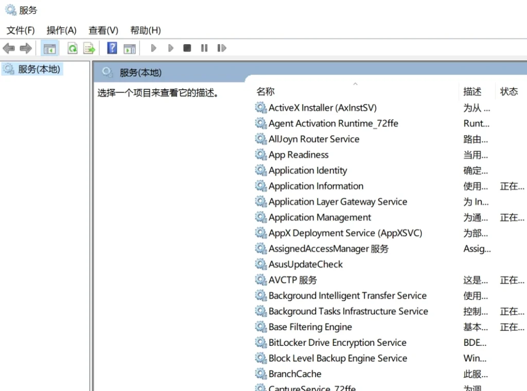
Task: Select Background Tasks Infrastructure Service
Action: coord(348,311)
